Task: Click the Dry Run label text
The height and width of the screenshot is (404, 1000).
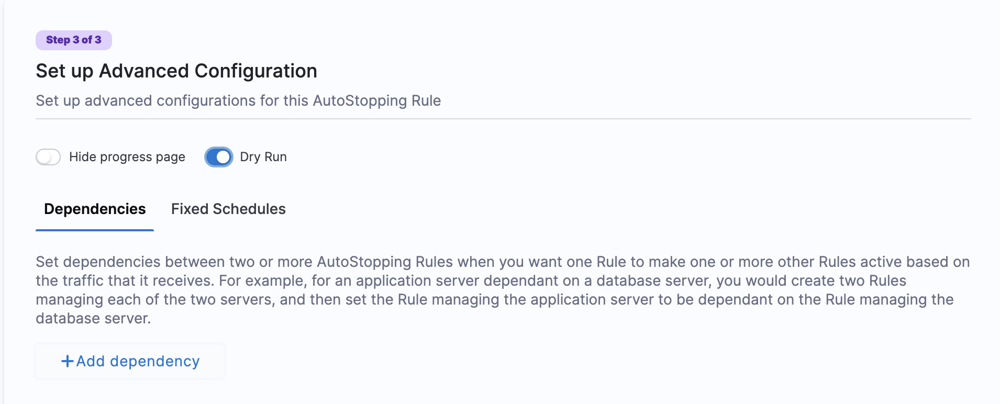Action: (263, 157)
